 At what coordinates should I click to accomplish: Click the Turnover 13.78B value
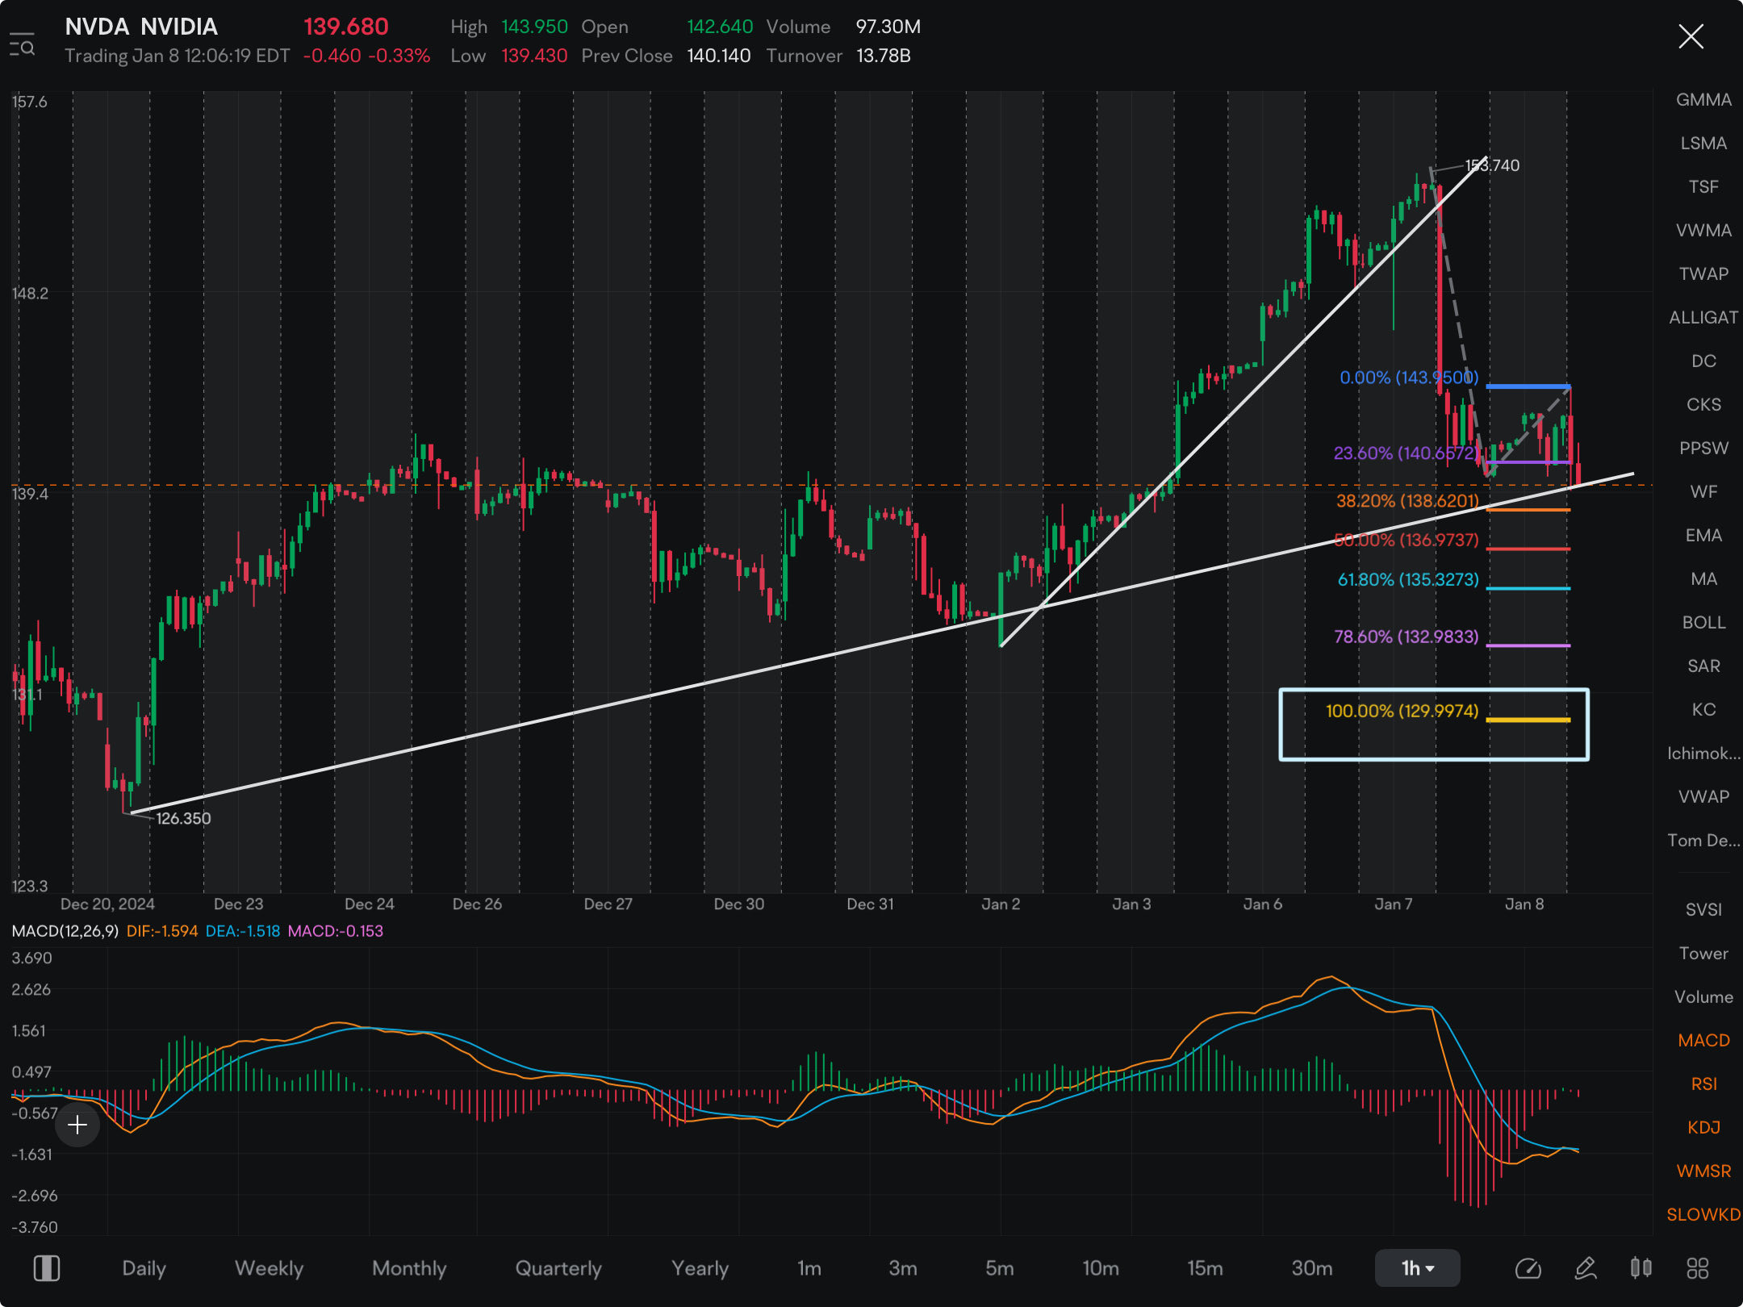coord(884,56)
